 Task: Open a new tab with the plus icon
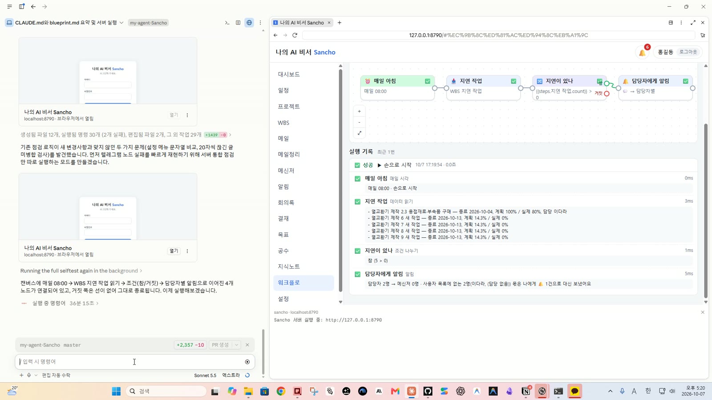click(x=340, y=23)
